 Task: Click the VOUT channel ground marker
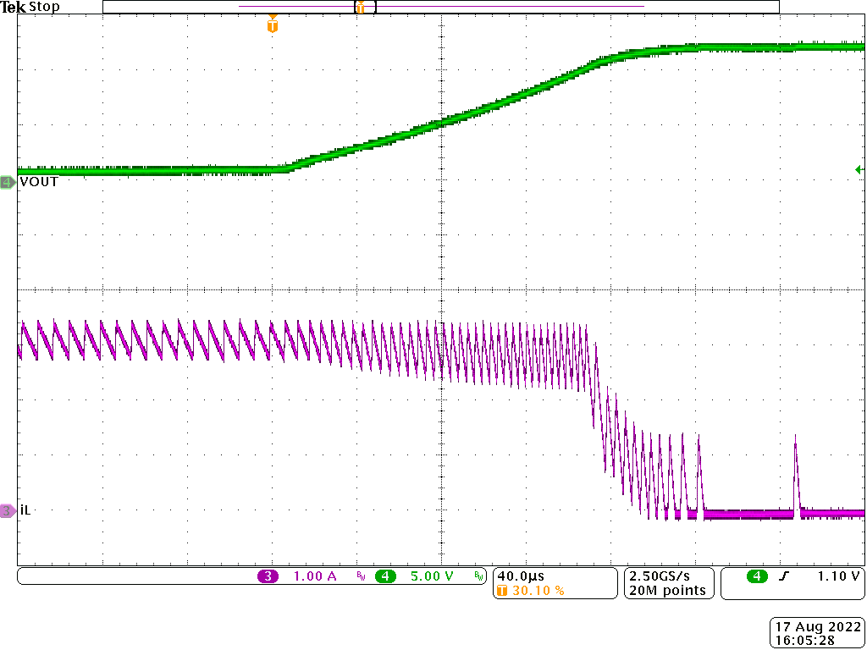(x=7, y=181)
